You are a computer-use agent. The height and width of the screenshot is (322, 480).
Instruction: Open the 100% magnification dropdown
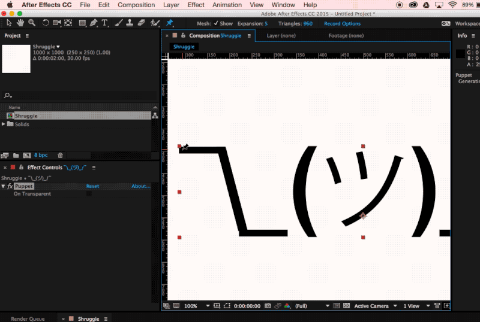pos(197,306)
